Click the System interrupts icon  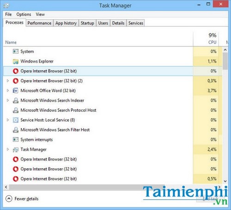pos(16,140)
